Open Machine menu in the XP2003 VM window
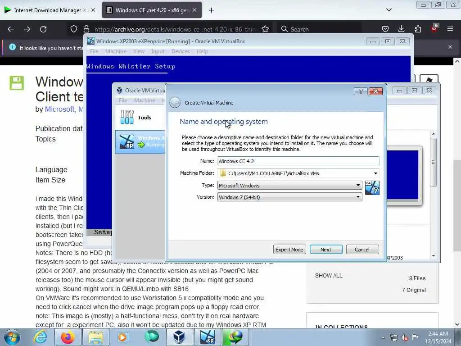461x346 pixels. pyautogui.click(x=116, y=51)
